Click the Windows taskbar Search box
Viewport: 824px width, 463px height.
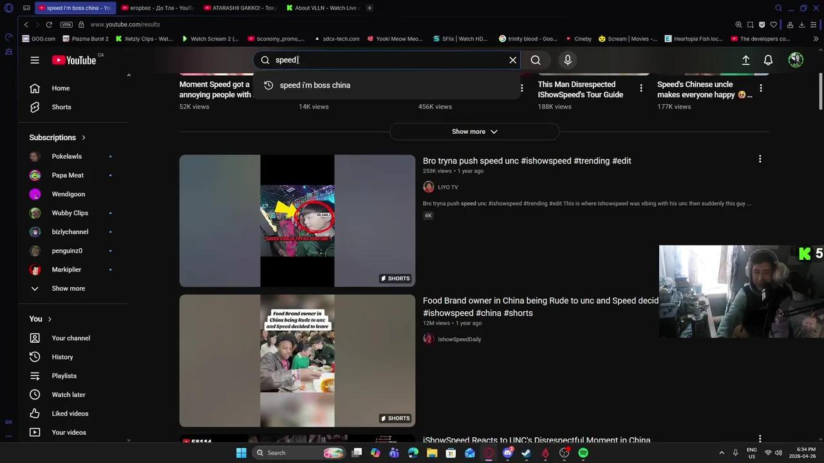point(299,453)
